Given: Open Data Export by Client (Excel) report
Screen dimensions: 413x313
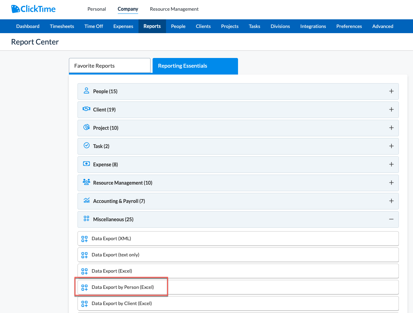Looking at the screenshot, I should pyautogui.click(x=238, y=303).
